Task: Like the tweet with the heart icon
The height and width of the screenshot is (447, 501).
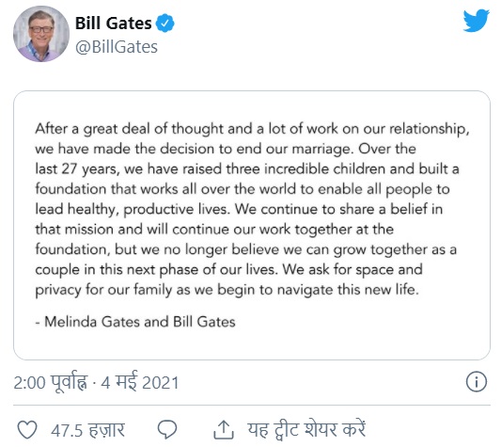Action: pos(27,429)
